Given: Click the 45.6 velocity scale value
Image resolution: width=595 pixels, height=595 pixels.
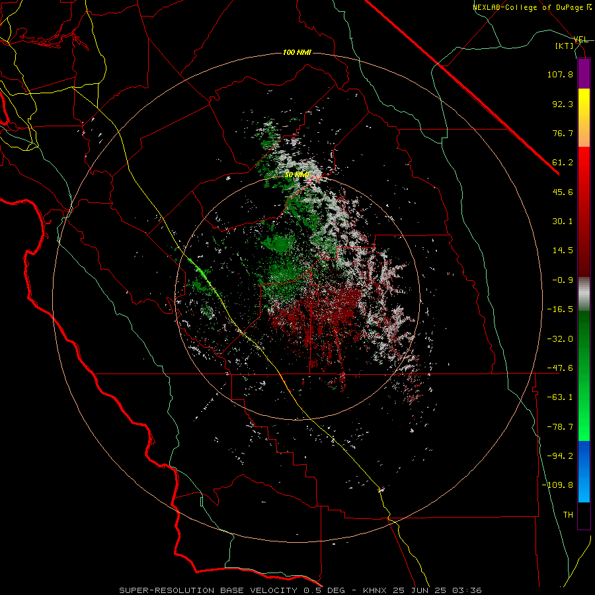Looking at the screenshot, I should coord(563,192).
